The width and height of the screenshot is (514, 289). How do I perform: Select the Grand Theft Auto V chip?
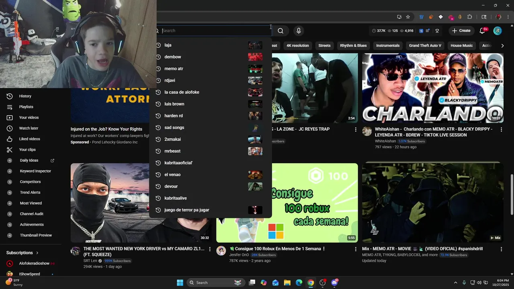tap(425, 46)
